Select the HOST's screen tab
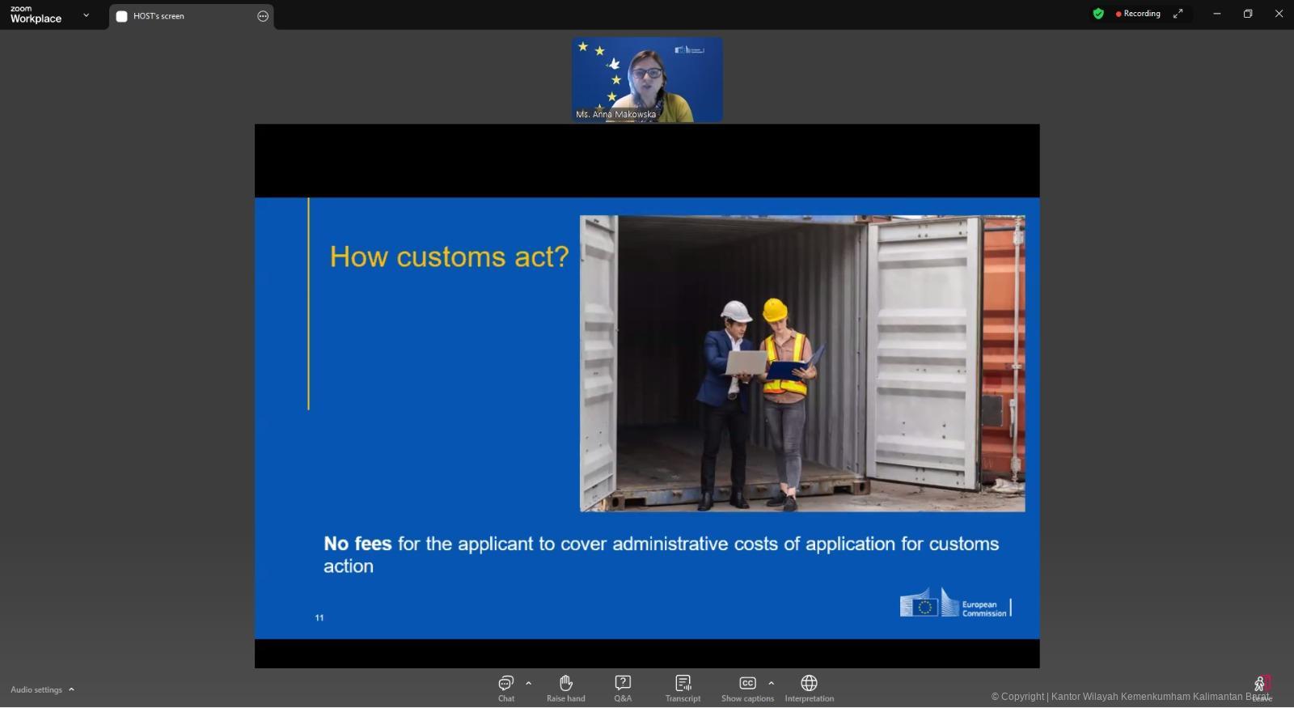 (x=159, y=16)
